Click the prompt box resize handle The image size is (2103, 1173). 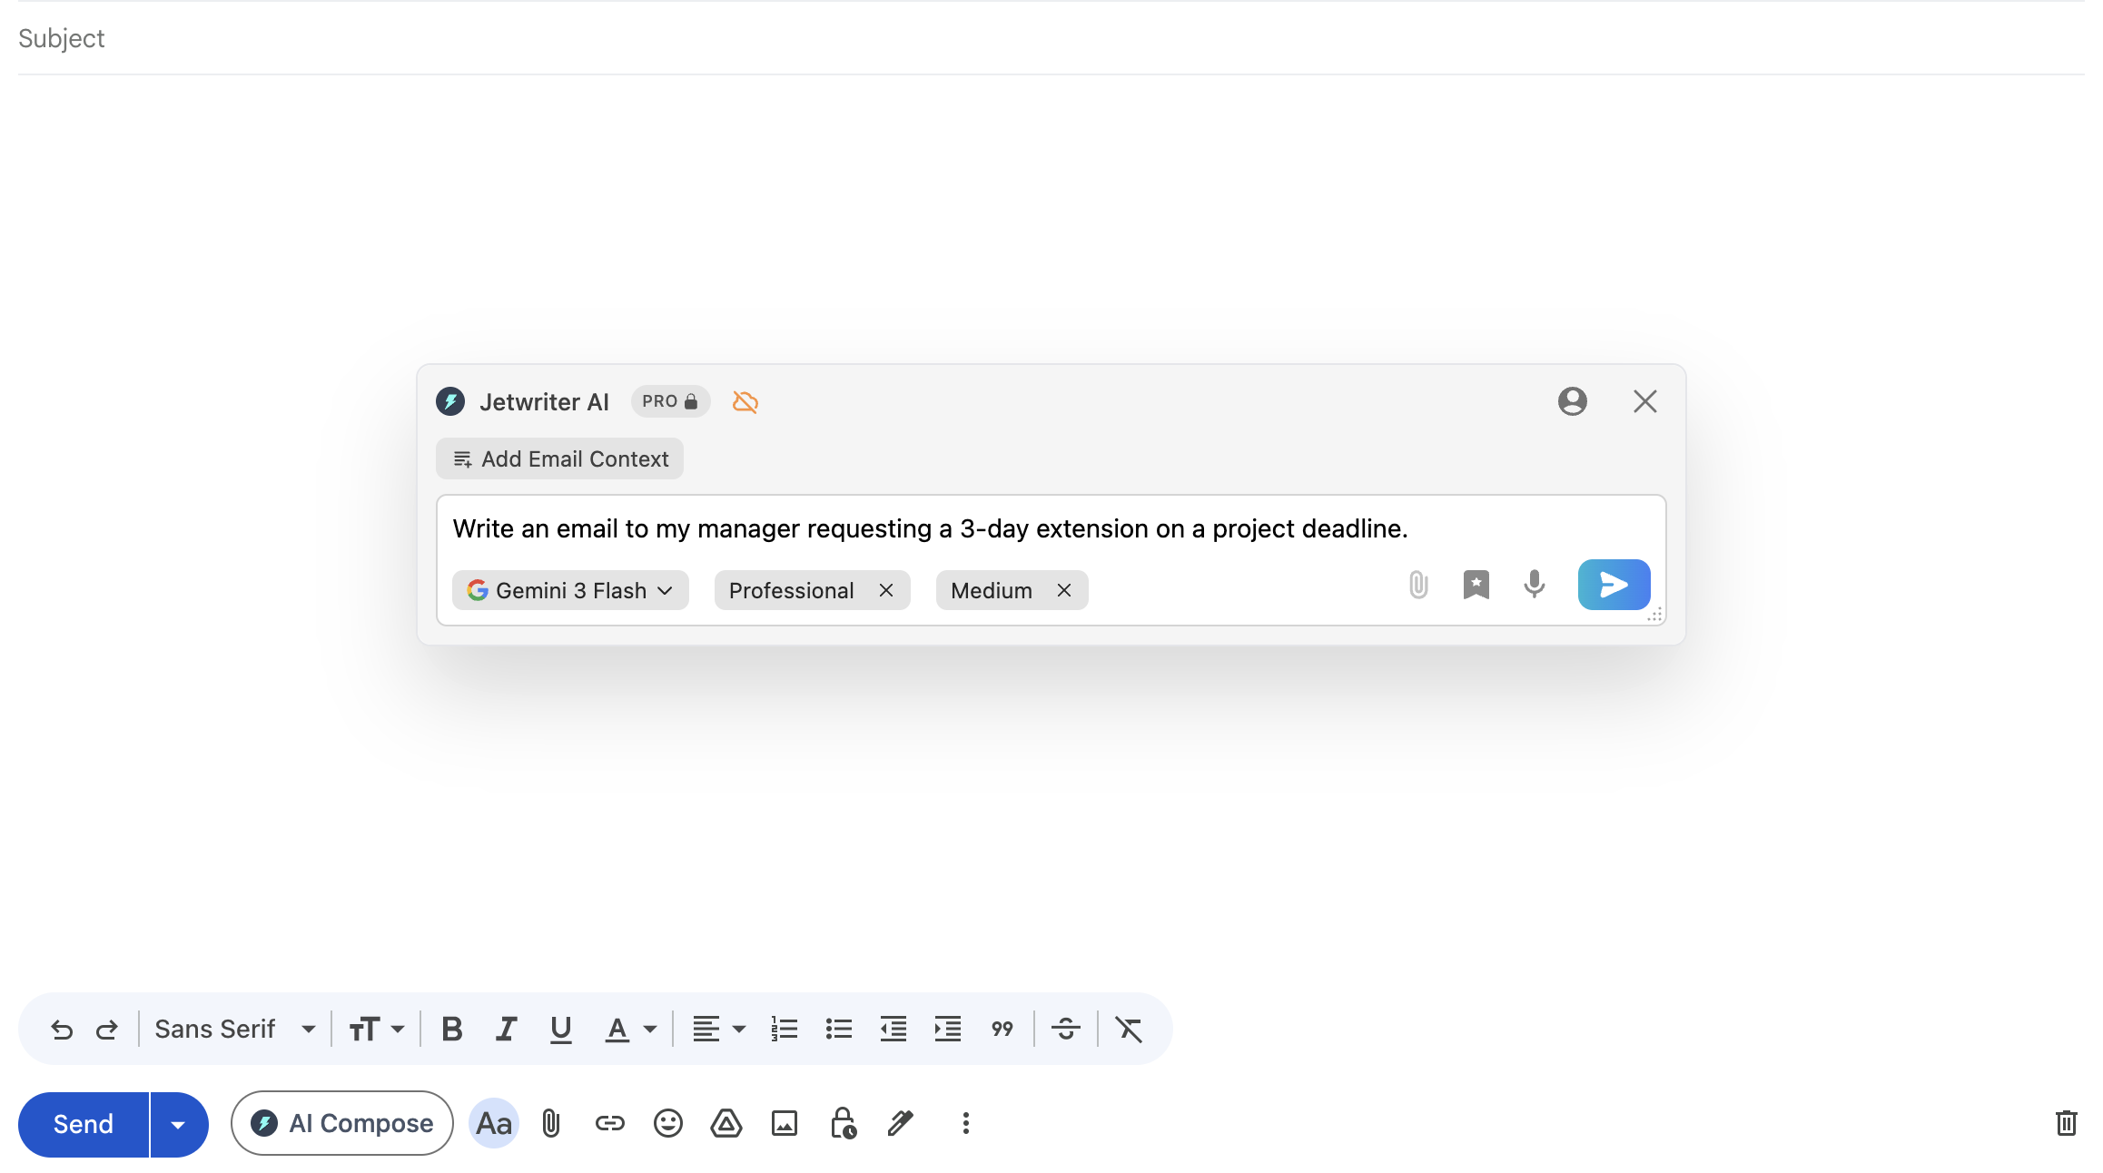point(1655,615)
